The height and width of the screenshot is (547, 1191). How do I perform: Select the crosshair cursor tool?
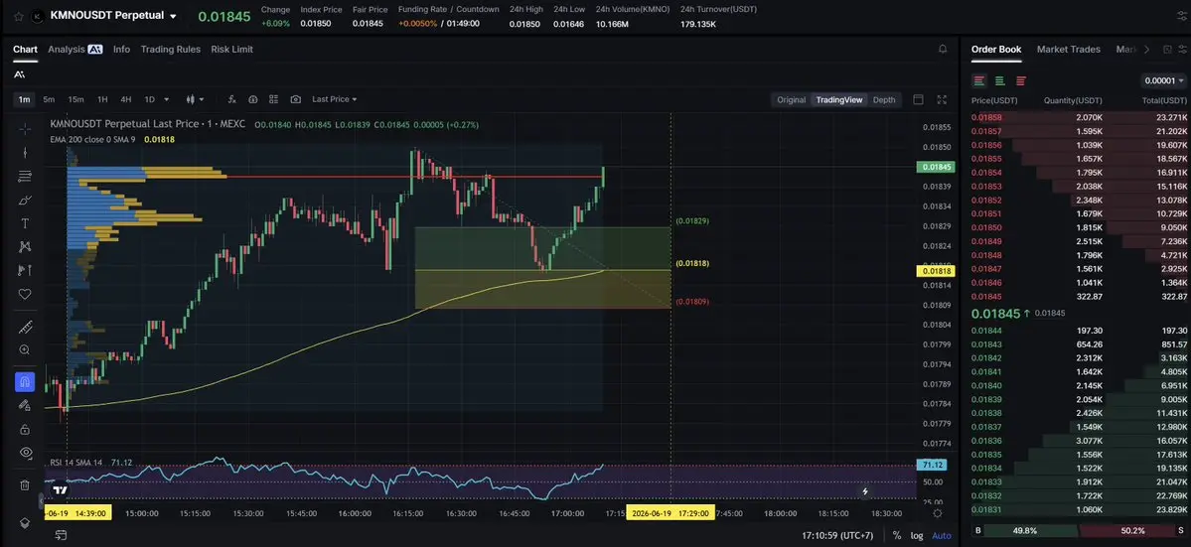pos(25,129)
